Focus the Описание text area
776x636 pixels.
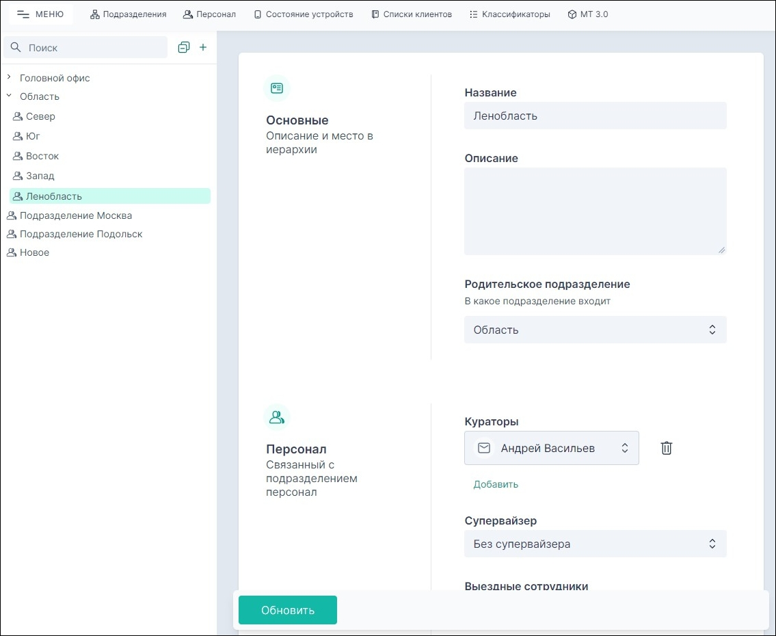coord(595,211)
